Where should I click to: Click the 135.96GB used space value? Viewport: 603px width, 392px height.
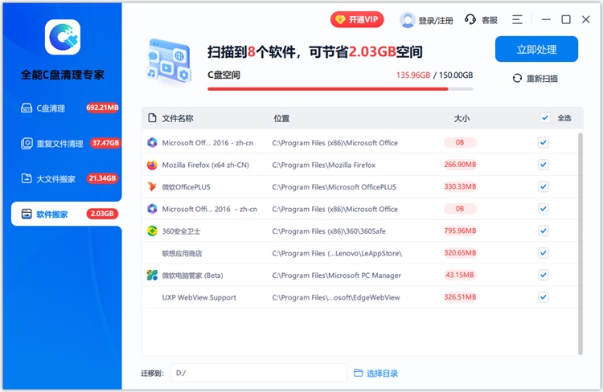click(413, 75)
